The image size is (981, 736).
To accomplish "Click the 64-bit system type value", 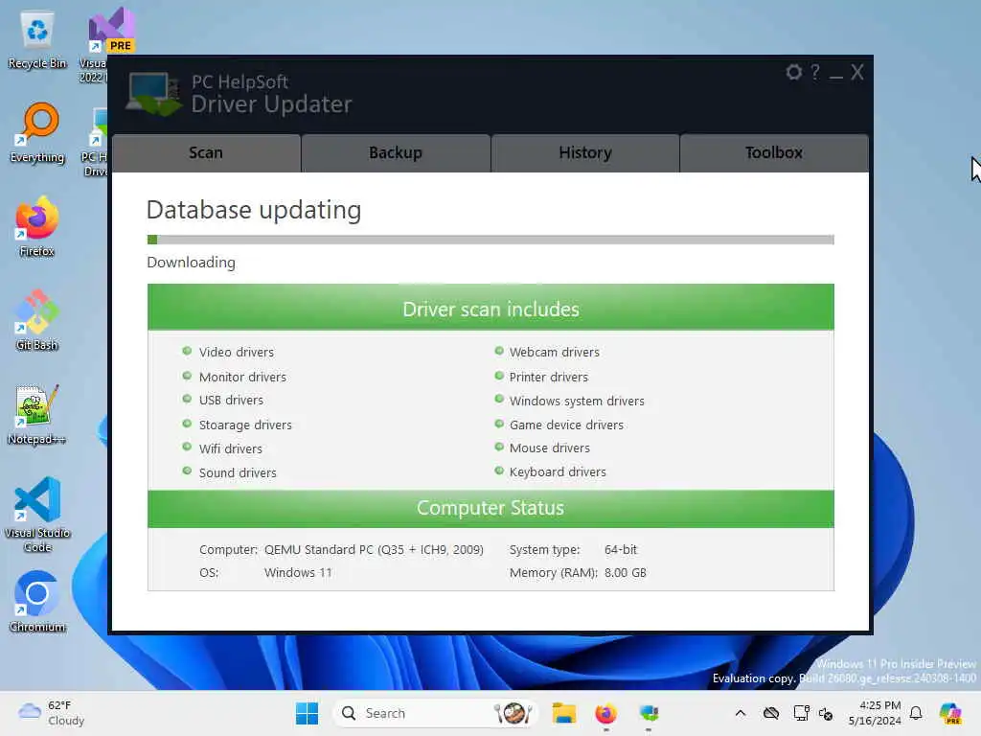I will (621, 549).
